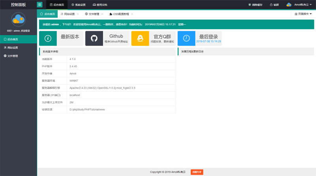The width and height of the screenshot is (316, 176).
Task: Click the version value 4.1.0
Action: [x=73, y=59]
